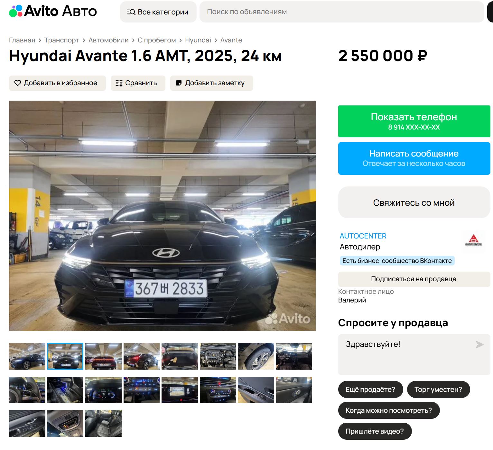The width and height of the screenshot is (493, 450).
Task: Click Написать сообщение button
Action: 414,158
